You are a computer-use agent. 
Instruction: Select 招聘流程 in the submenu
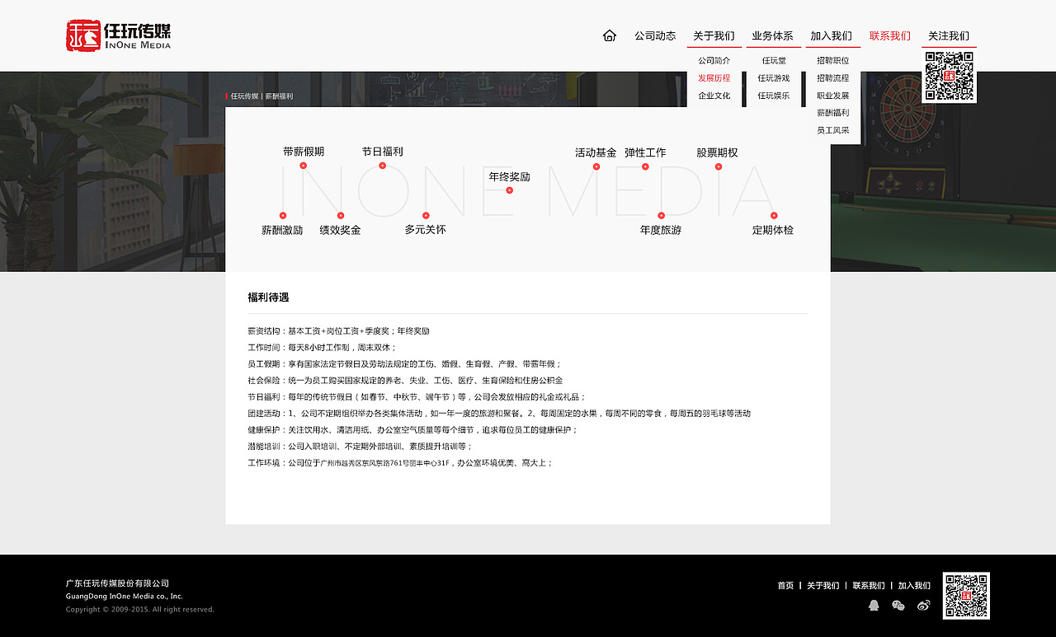click(833, 77)
